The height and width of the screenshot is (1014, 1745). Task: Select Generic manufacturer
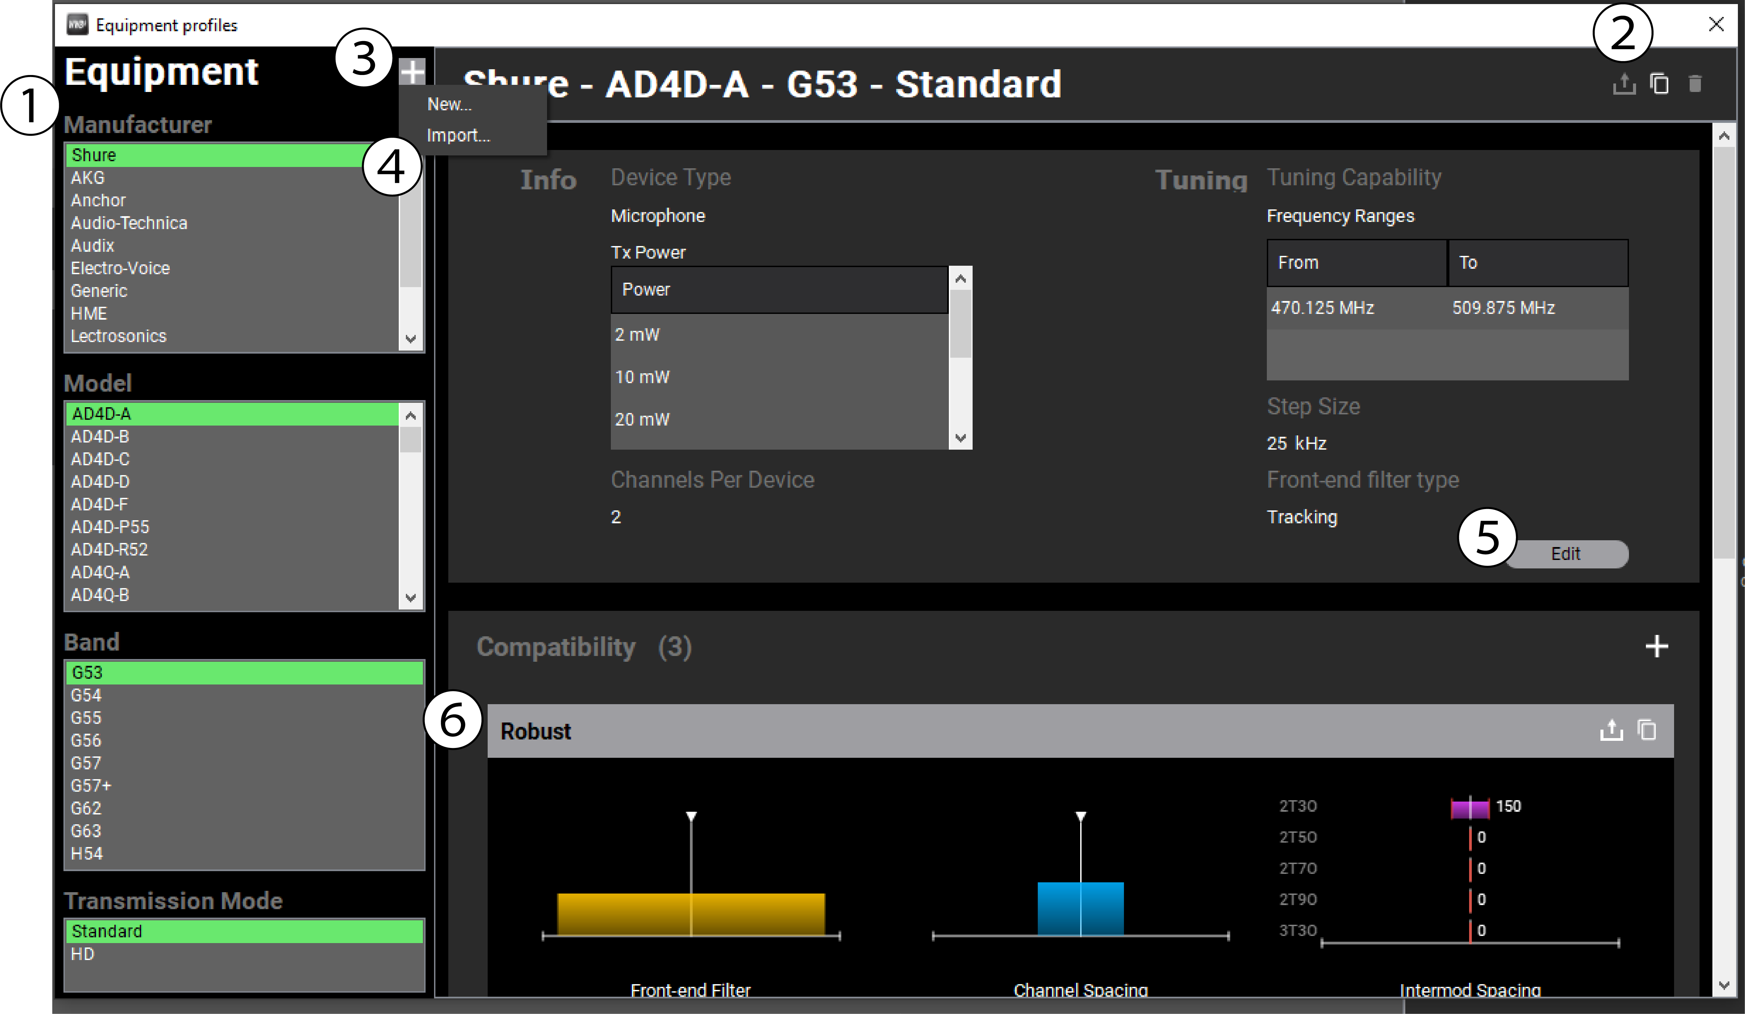click(232, 291)
